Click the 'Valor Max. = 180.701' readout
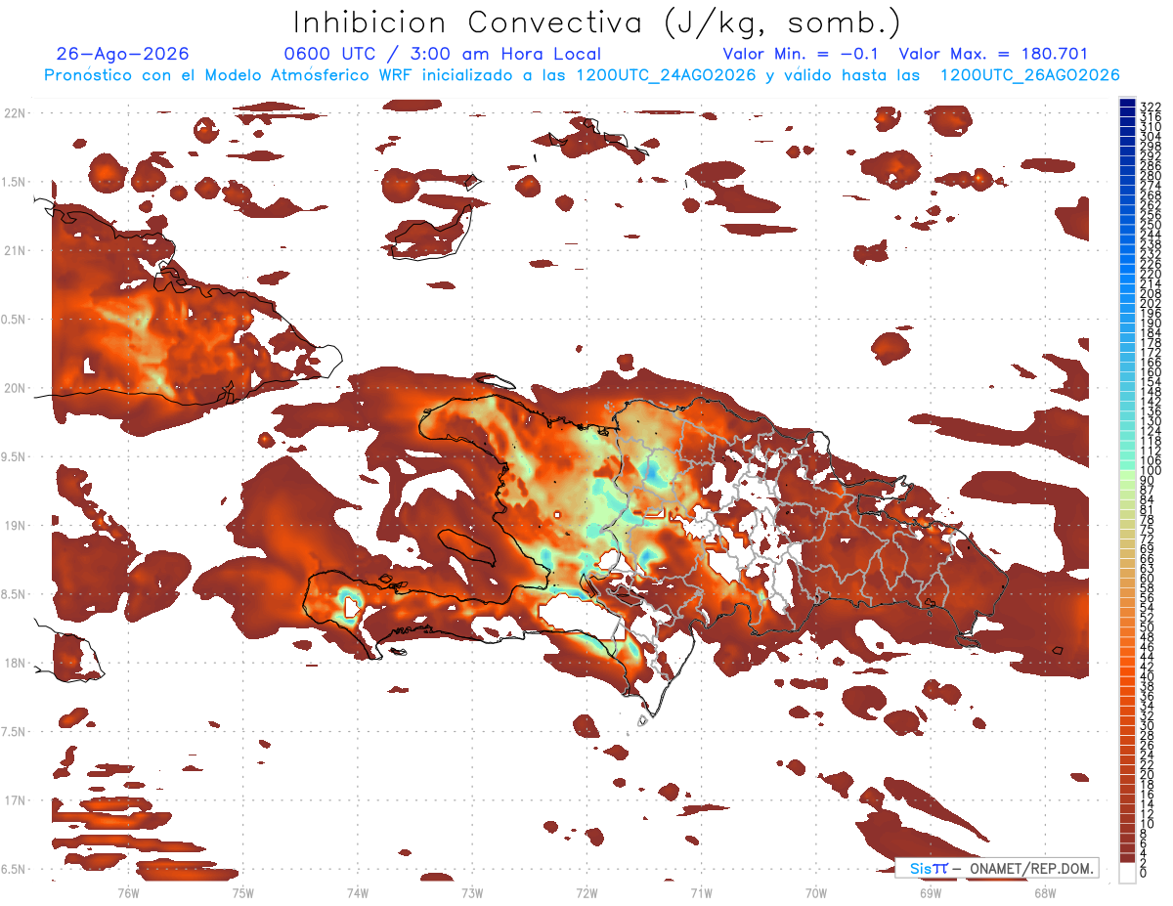Image resolution: width=1173 pixels, height=906 pixels. click(x=993, y=54)
